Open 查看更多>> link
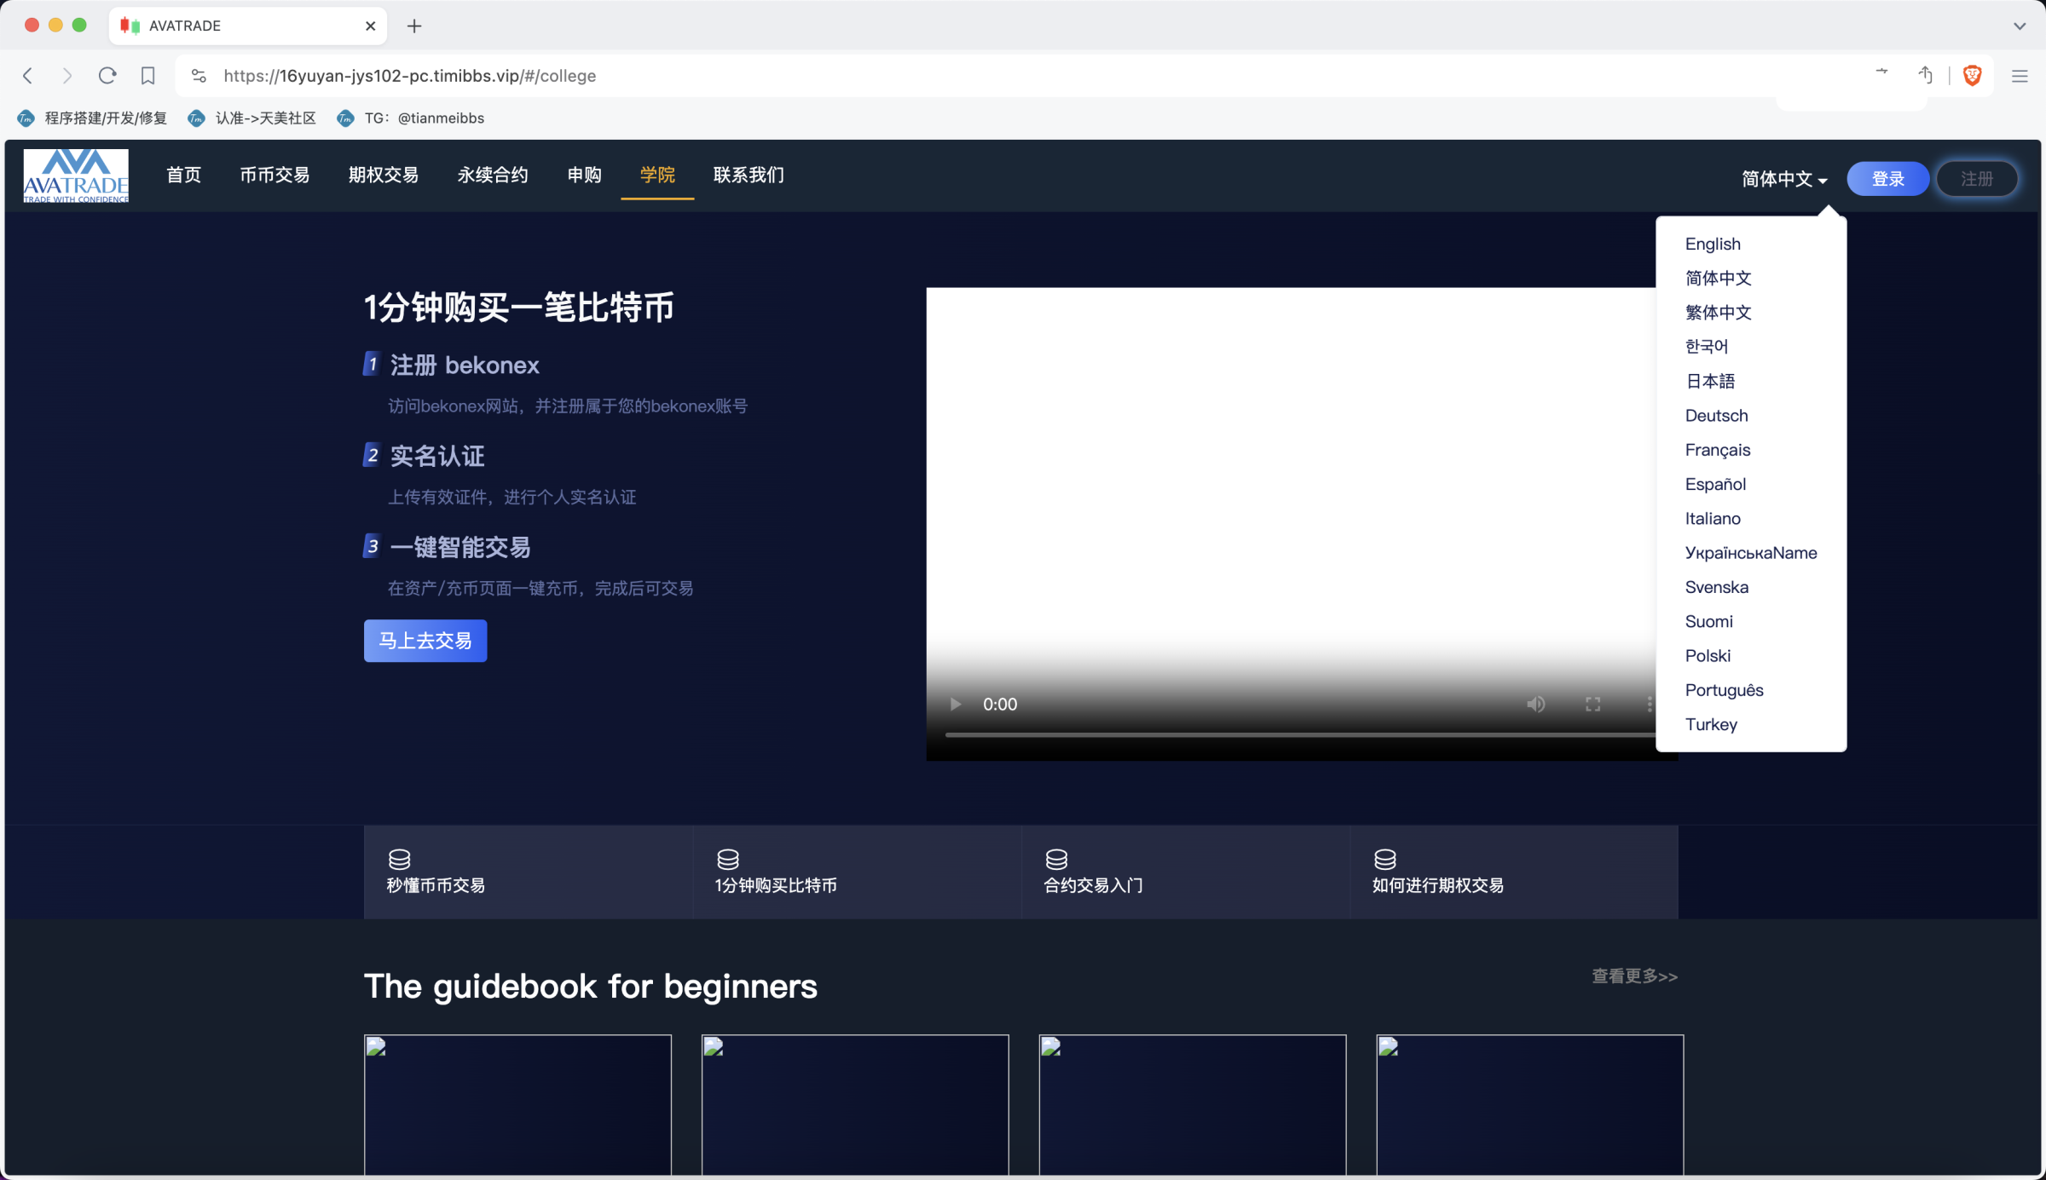The height and width of the screenshot is (1180, 2046). click(x=1634, y=976)
